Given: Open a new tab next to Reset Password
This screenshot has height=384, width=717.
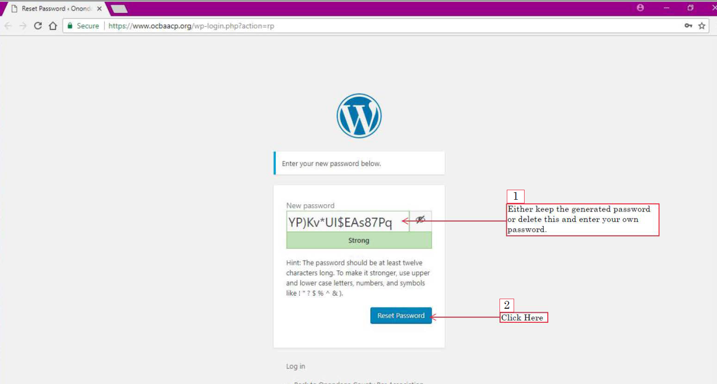Looking at the screenshot, I should (119, 9).
